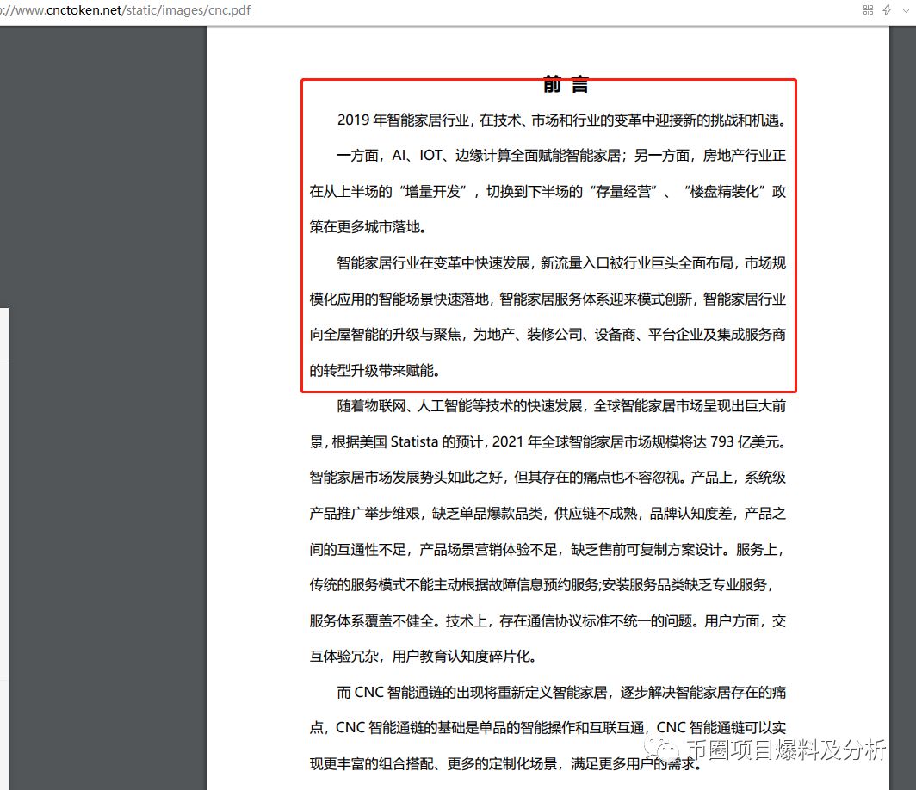Click the lightning bolt speed mode icon

tap(887, 10)
